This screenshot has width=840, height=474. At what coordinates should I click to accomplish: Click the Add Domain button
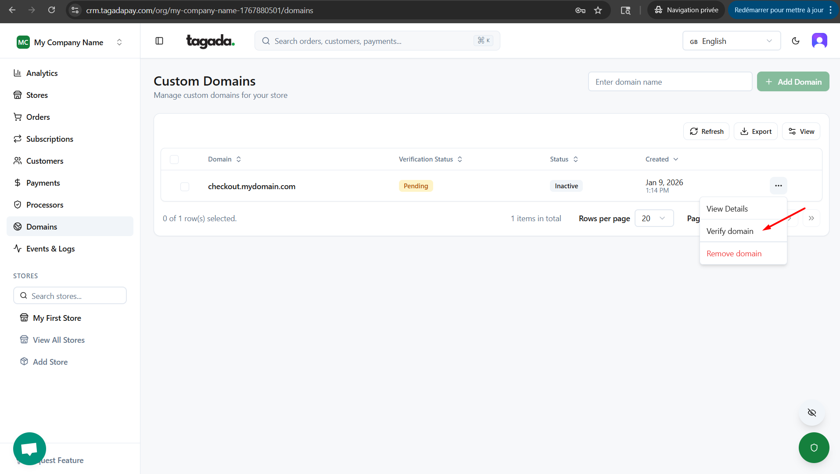coord(793,82)
